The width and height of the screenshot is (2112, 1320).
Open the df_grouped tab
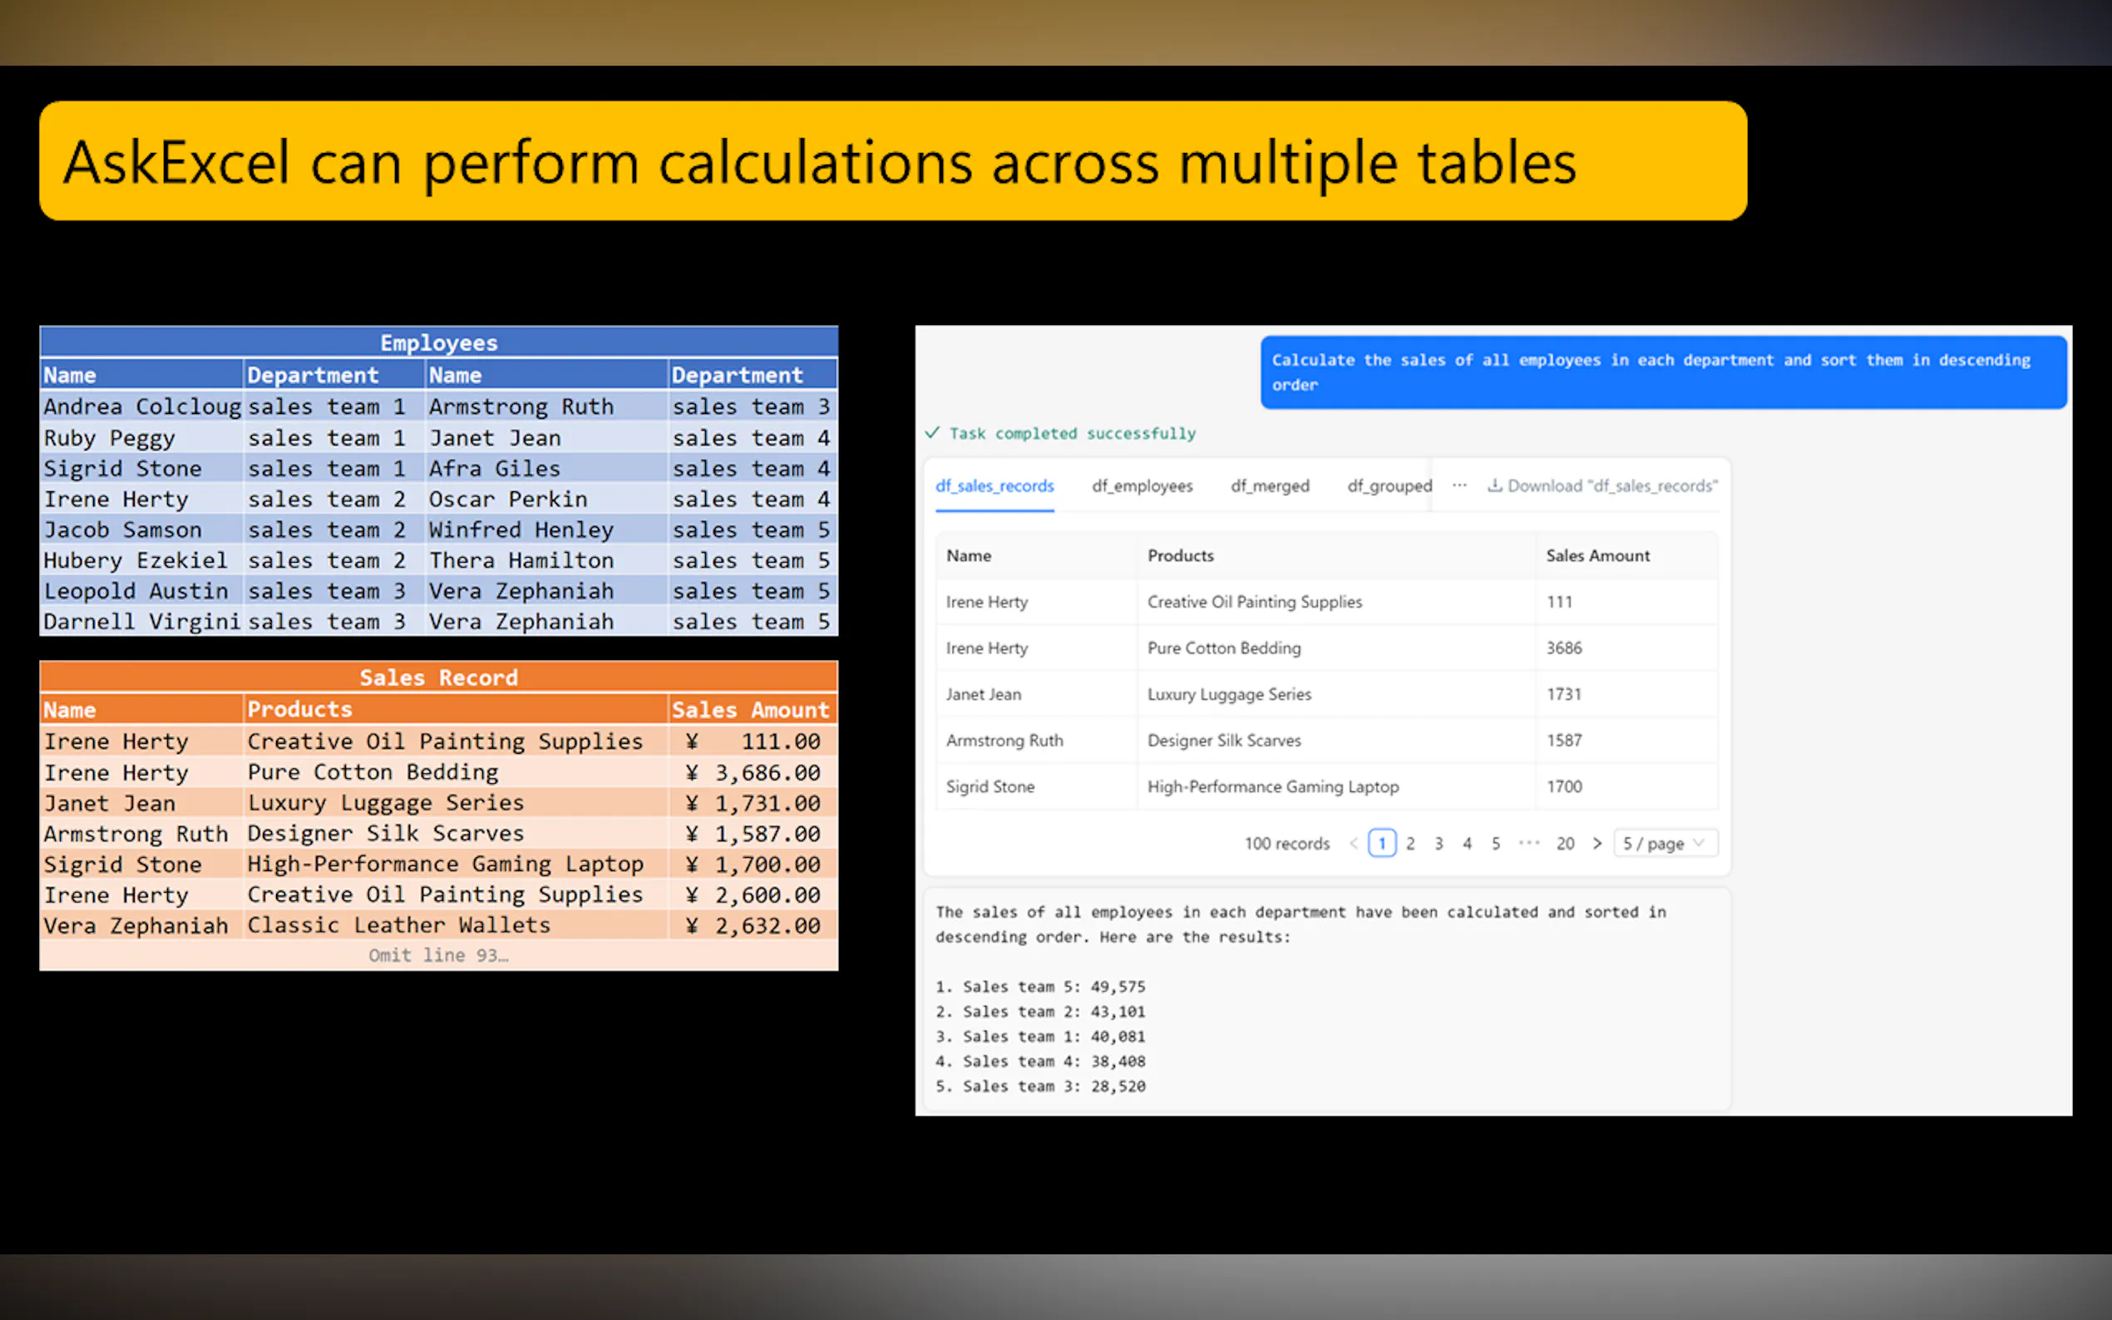coord(1389,486)
